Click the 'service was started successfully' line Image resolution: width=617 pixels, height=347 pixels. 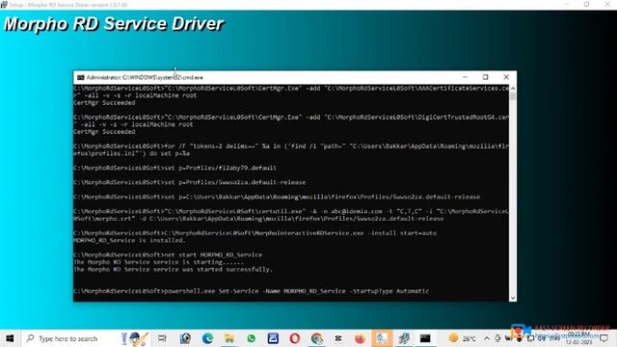pyautogui.click(x=174, y=270)
